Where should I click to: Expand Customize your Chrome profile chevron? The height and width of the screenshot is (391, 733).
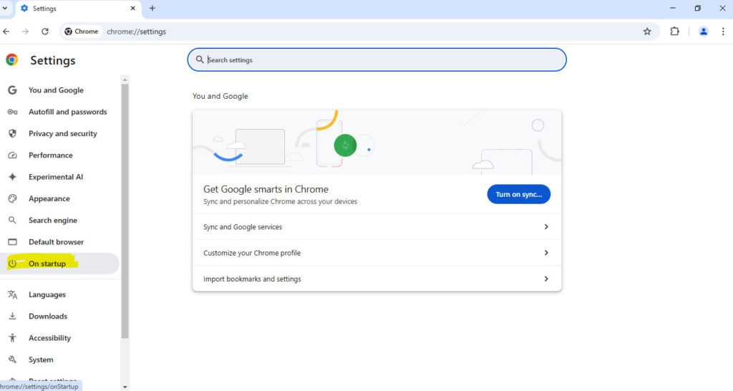(x=546, y=253)
